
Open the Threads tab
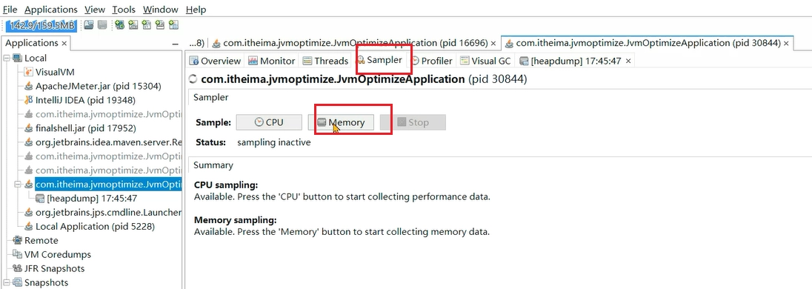(326, 61)
